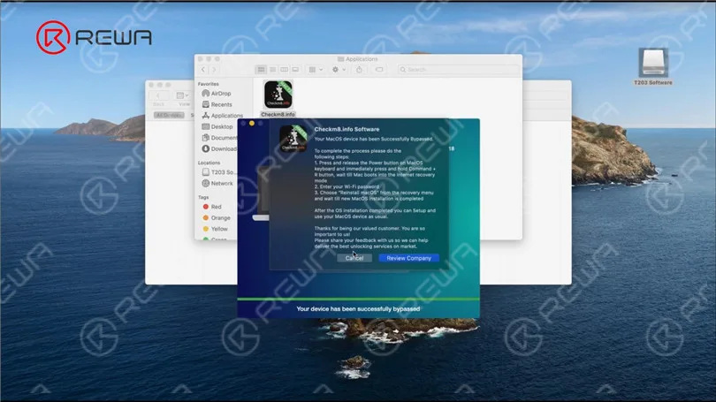Open View dropdown in the rear Finder window

(x=183, y=95)
